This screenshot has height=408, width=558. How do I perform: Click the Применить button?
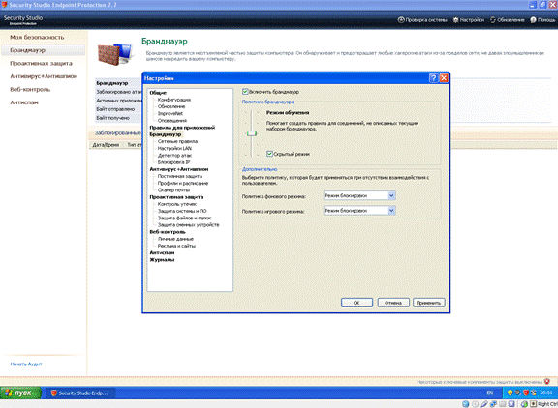click(x=428, y=303)
